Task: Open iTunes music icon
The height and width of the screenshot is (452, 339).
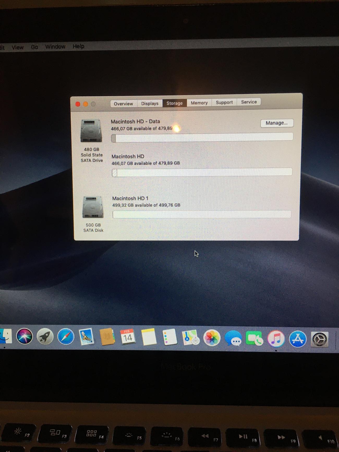Action: pyautogui.click(x=276, y=339)
